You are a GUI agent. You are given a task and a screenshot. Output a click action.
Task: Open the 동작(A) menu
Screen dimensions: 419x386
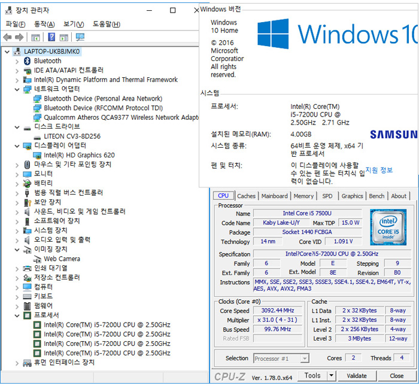[x=44, y=25]
